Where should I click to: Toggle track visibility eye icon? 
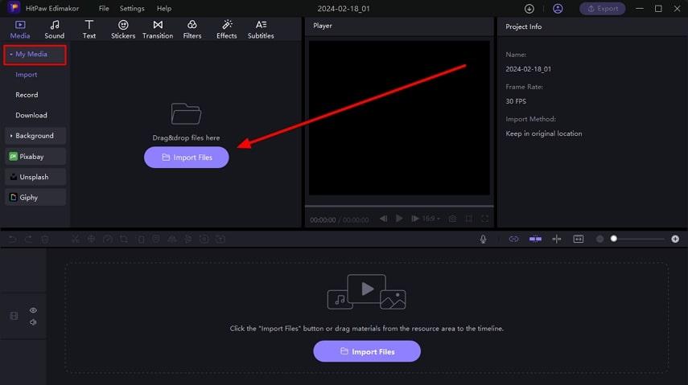pyautogui.click(x=33, y=310)
